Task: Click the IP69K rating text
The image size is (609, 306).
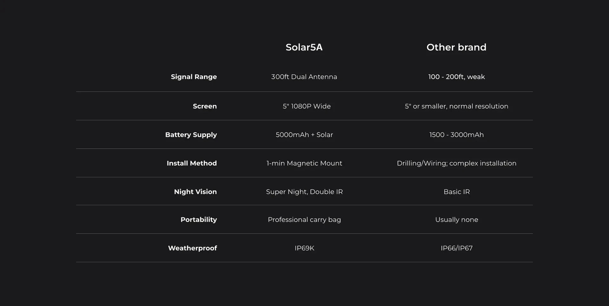Action: [304, 248]
